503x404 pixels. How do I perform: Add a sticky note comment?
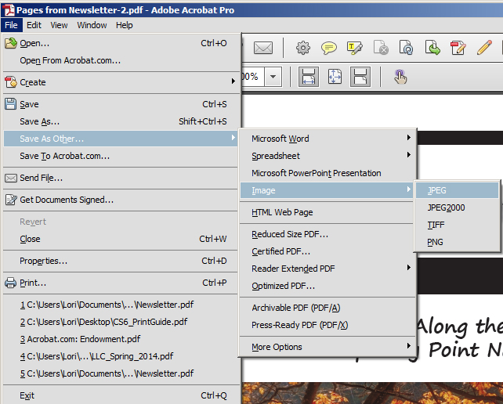tap(328, 48)
